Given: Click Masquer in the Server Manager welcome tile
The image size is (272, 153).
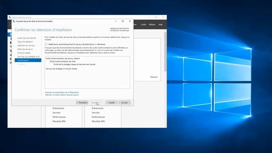Looking at the screenshot, I should (x=154, y=77).
